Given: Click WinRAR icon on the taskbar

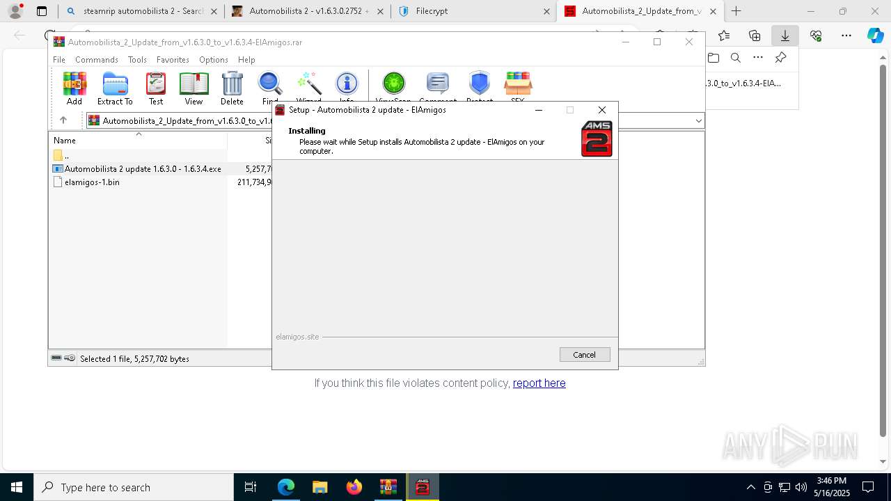Looking at the screenshot, I should pos(388,487).
